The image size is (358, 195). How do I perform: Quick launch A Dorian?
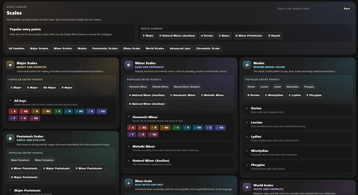click(x=207, y=36)
